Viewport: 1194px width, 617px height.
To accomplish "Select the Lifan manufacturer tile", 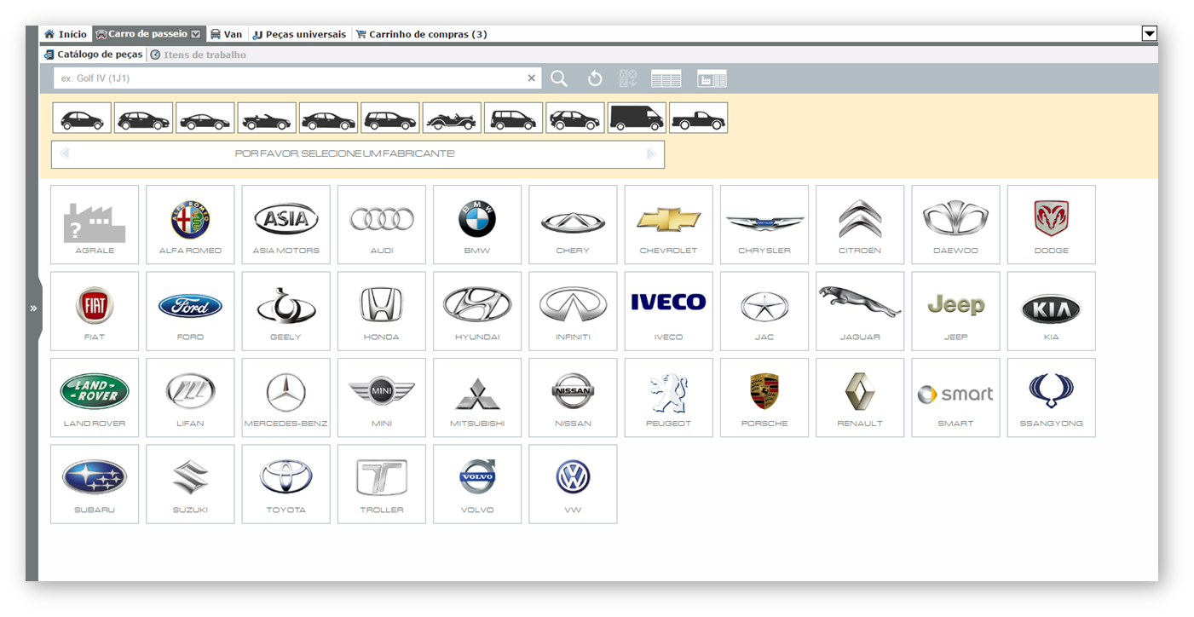I will pyautogui.click(x=190, y=397).
